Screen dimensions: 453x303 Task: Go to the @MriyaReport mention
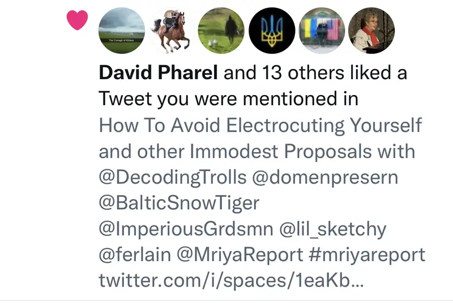pyautogui.click(x=240, y=256)
